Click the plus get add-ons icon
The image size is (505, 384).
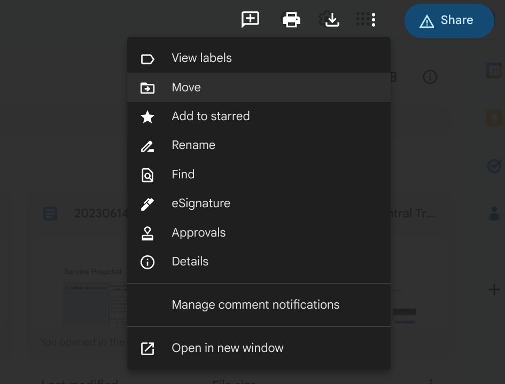[494, 290]
